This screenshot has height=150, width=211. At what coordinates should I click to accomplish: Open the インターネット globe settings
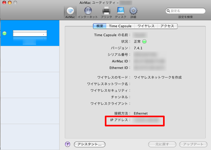click(x=88, y=13)
